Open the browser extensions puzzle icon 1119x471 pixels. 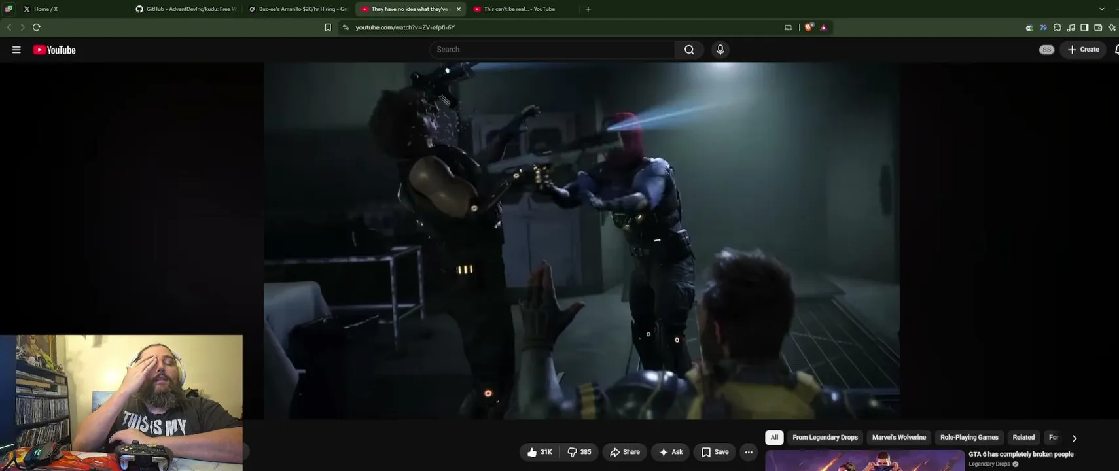point(1057,27)
